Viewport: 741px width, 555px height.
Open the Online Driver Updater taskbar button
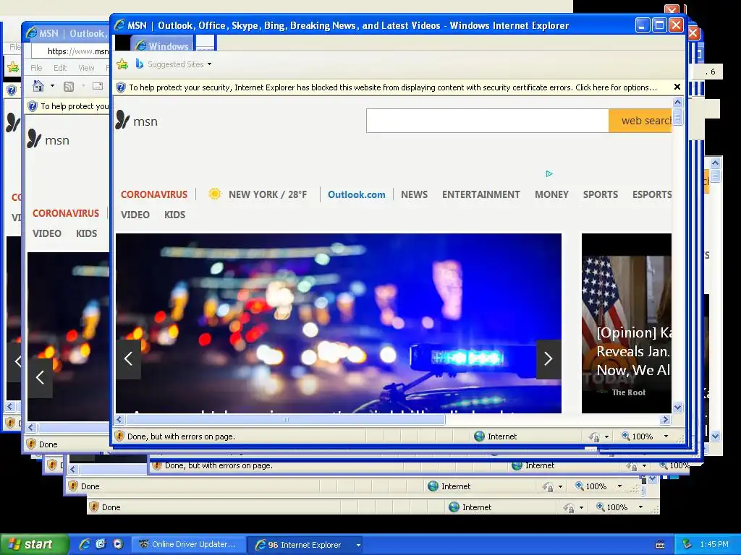[x=188, y=544]
